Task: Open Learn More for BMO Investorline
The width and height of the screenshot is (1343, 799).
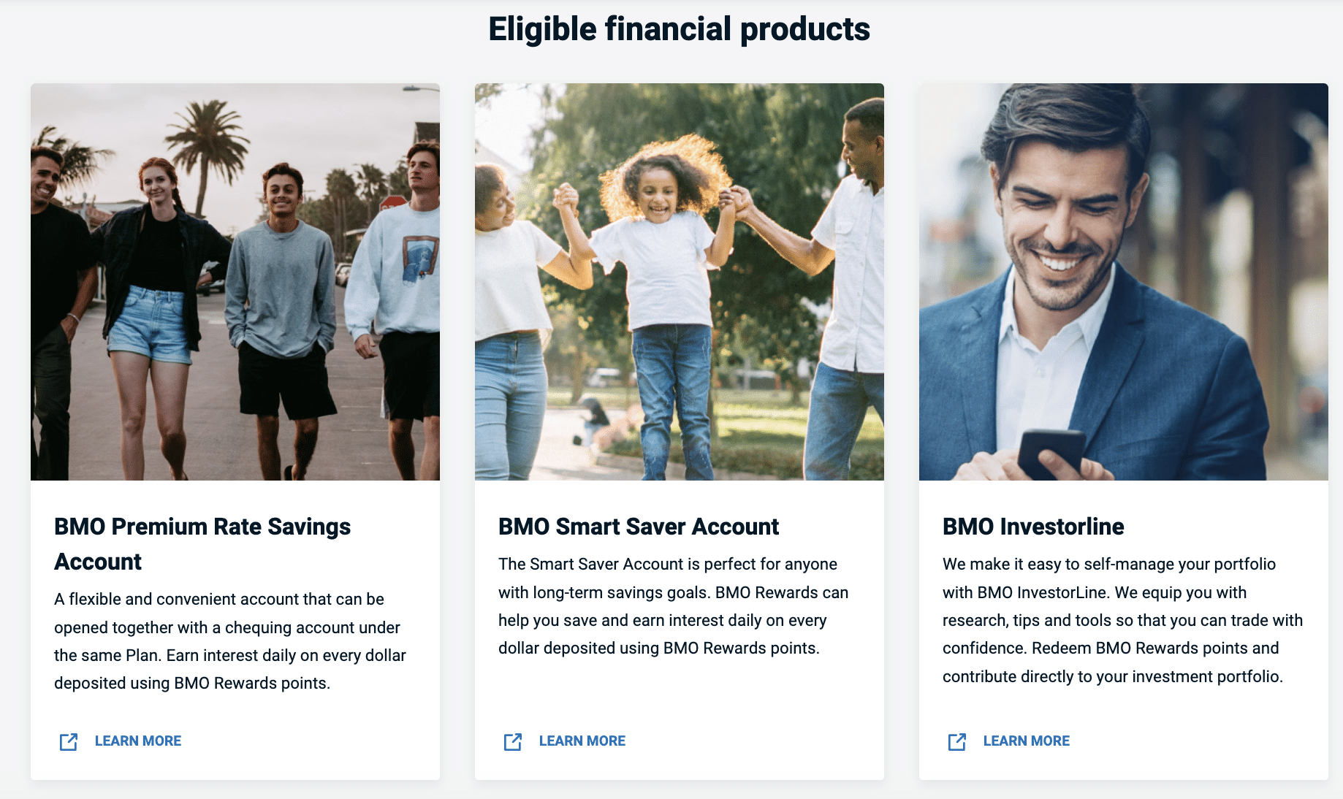Action: (x=1027, y=741)
